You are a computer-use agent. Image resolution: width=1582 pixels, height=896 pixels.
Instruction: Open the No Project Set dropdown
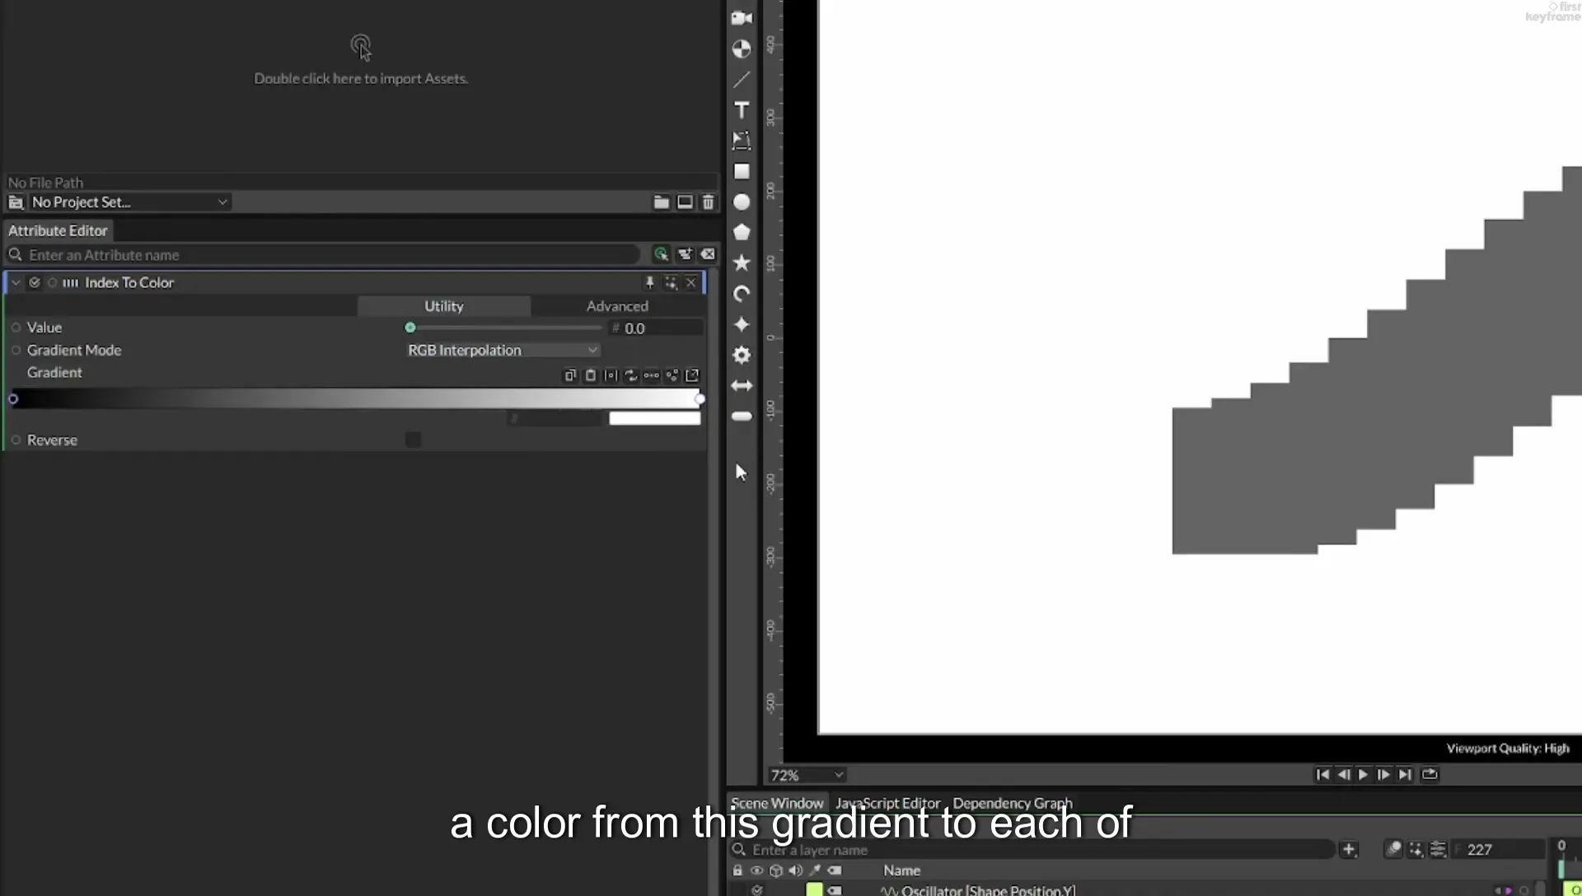(x=129, y=202)
